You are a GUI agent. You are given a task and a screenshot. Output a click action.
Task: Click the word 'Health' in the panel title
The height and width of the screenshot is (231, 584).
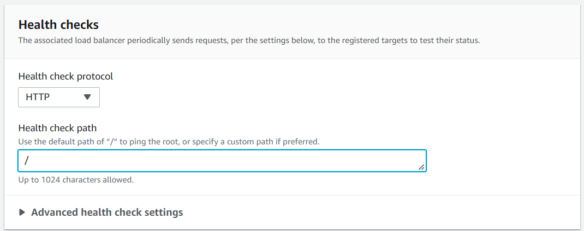[x=35, y=25]
